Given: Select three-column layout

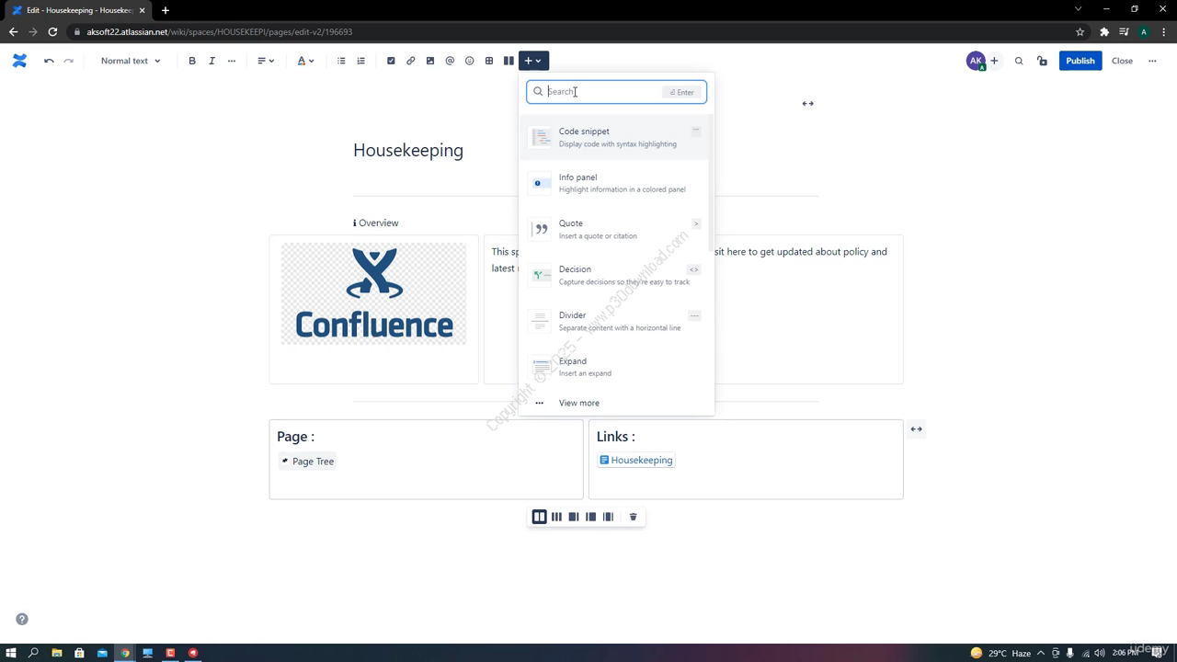Looking at the screenshot, I should point(556,517).
